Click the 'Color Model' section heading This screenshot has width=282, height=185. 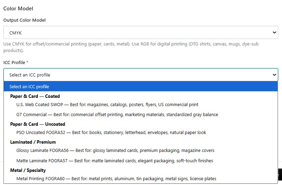click(18, 9)
